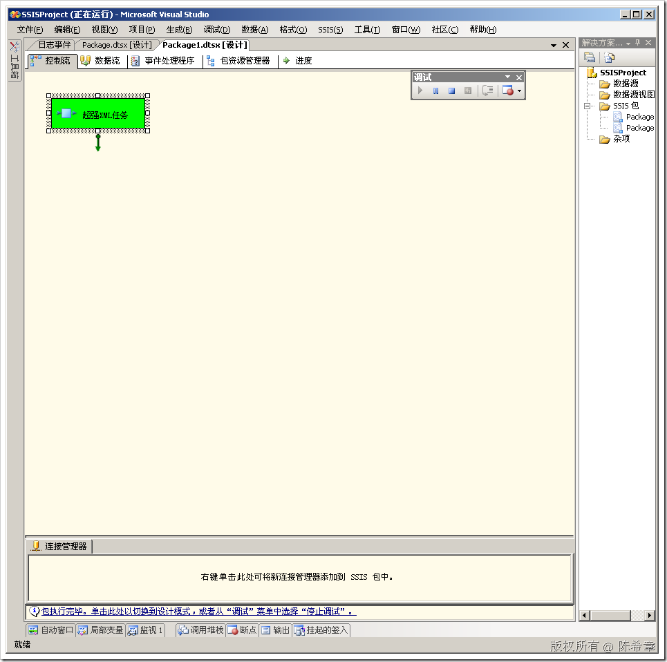Viewport: 667px width, 662px height.
Task: Click the green 进度 arrow icon
Action: tap(286, 61)
